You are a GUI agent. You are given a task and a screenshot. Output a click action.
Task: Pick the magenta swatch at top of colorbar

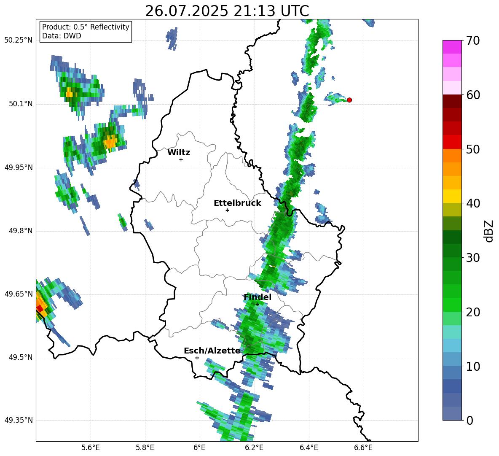point(452,47)
